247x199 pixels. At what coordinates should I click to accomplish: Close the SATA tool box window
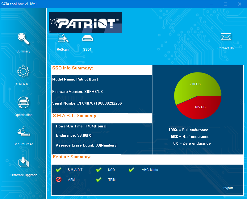240,4
